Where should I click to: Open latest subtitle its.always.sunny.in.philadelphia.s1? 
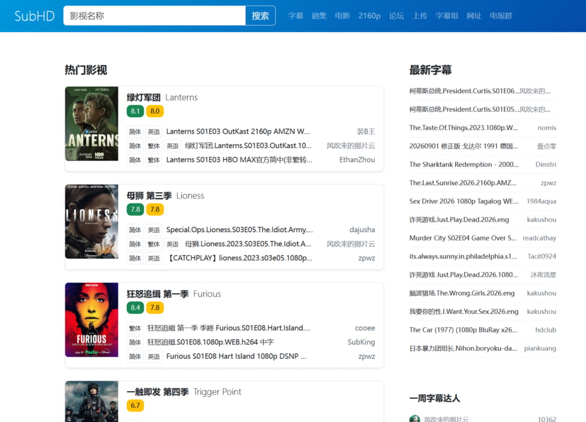click(463, 256)
